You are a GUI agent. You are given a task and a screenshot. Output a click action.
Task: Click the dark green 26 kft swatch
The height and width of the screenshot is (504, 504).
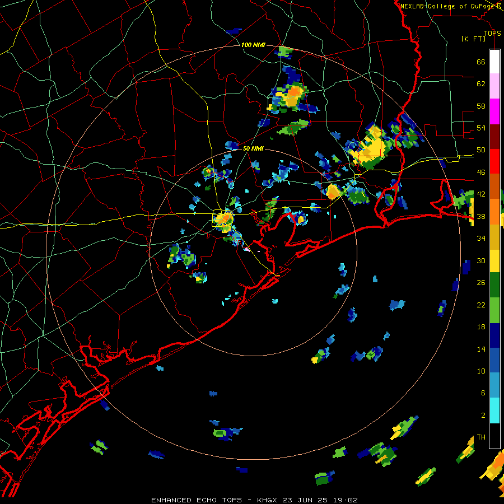click(494, 285)
